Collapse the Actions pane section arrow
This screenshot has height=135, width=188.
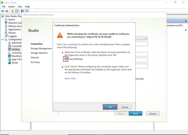click(x=186, y=21)
